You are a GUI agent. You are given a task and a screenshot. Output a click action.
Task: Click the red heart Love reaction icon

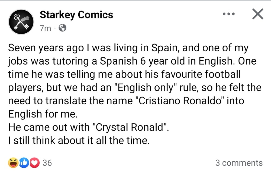35,163
